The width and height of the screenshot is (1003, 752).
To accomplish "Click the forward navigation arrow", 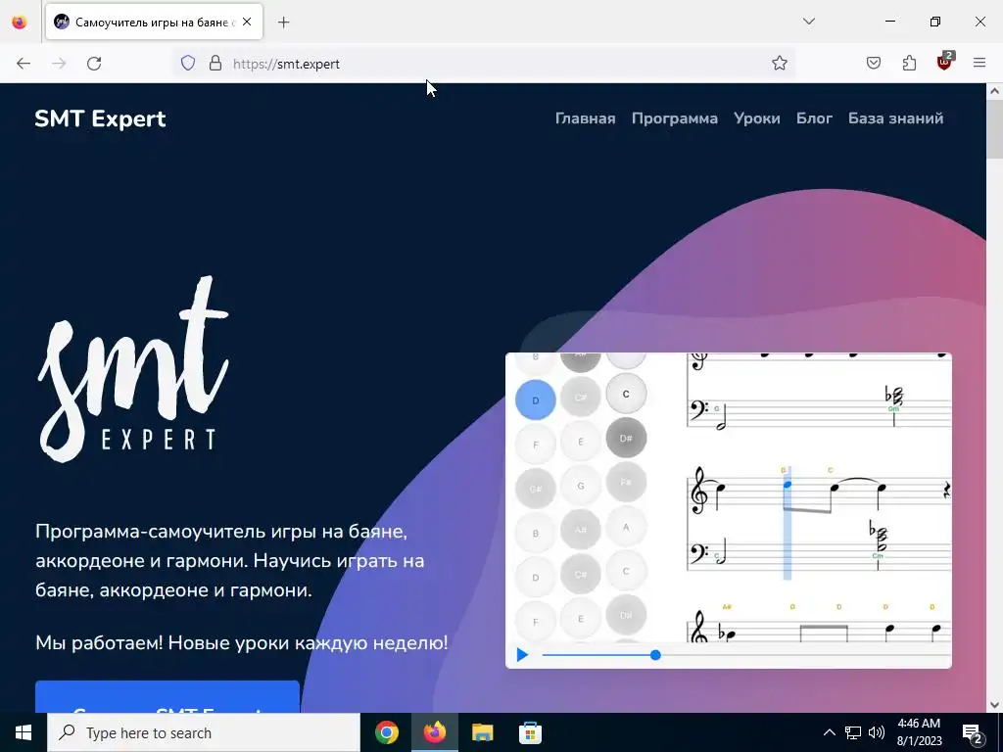I will 59,64.
